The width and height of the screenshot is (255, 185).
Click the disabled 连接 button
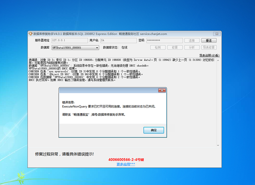pos(192,40)
